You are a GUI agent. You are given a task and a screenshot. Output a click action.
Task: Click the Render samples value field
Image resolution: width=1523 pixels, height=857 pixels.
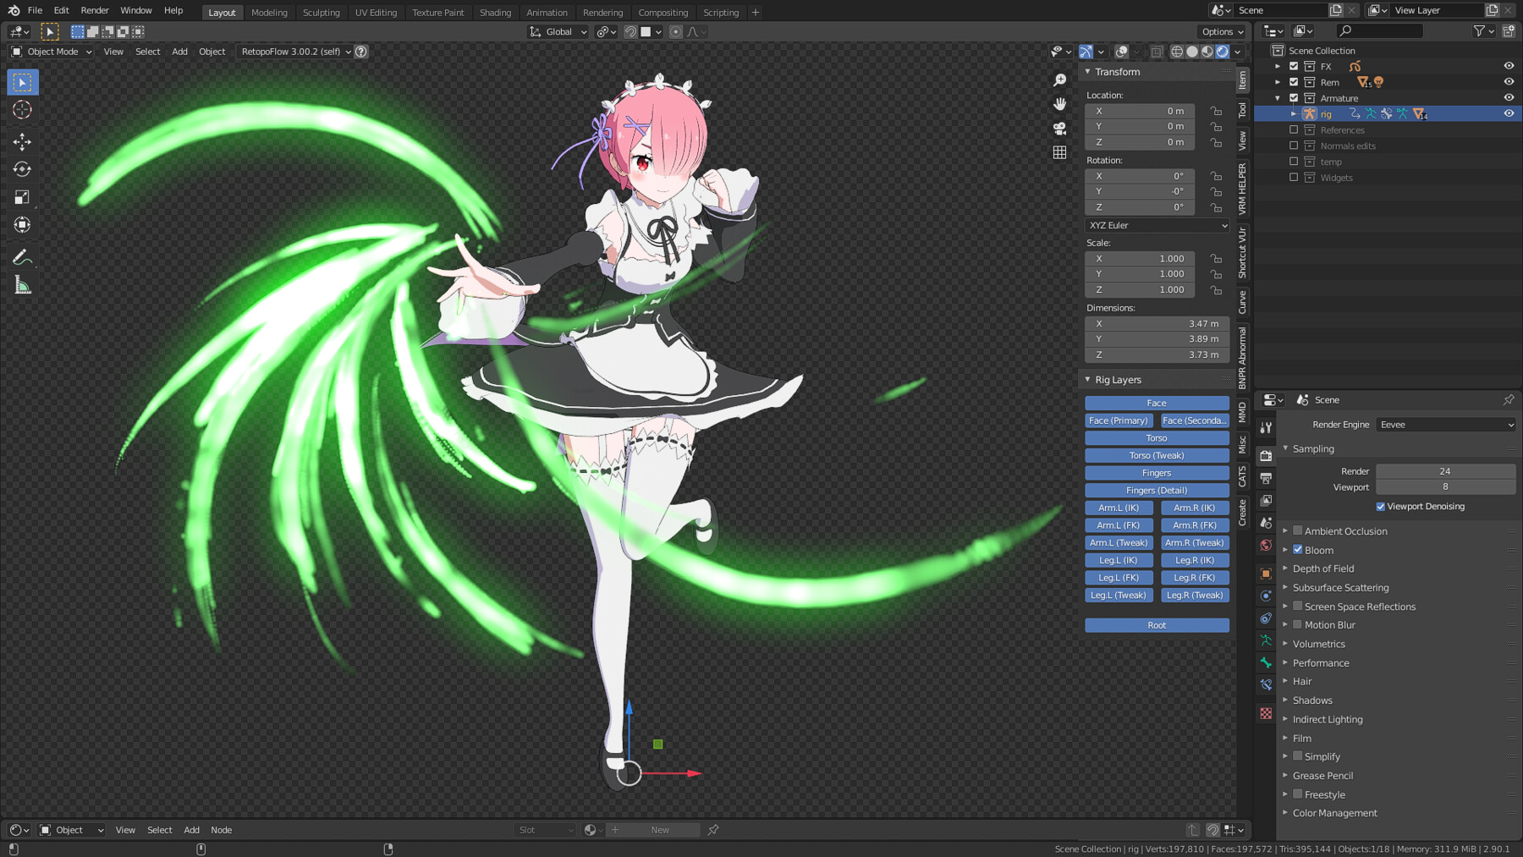pos(1444,471)
